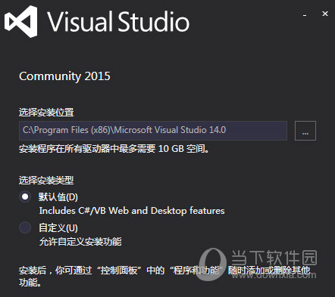335x297 pixels.
Task: Click the "允许自定义安装功能" description text
Action: click(x=80, y=242)
